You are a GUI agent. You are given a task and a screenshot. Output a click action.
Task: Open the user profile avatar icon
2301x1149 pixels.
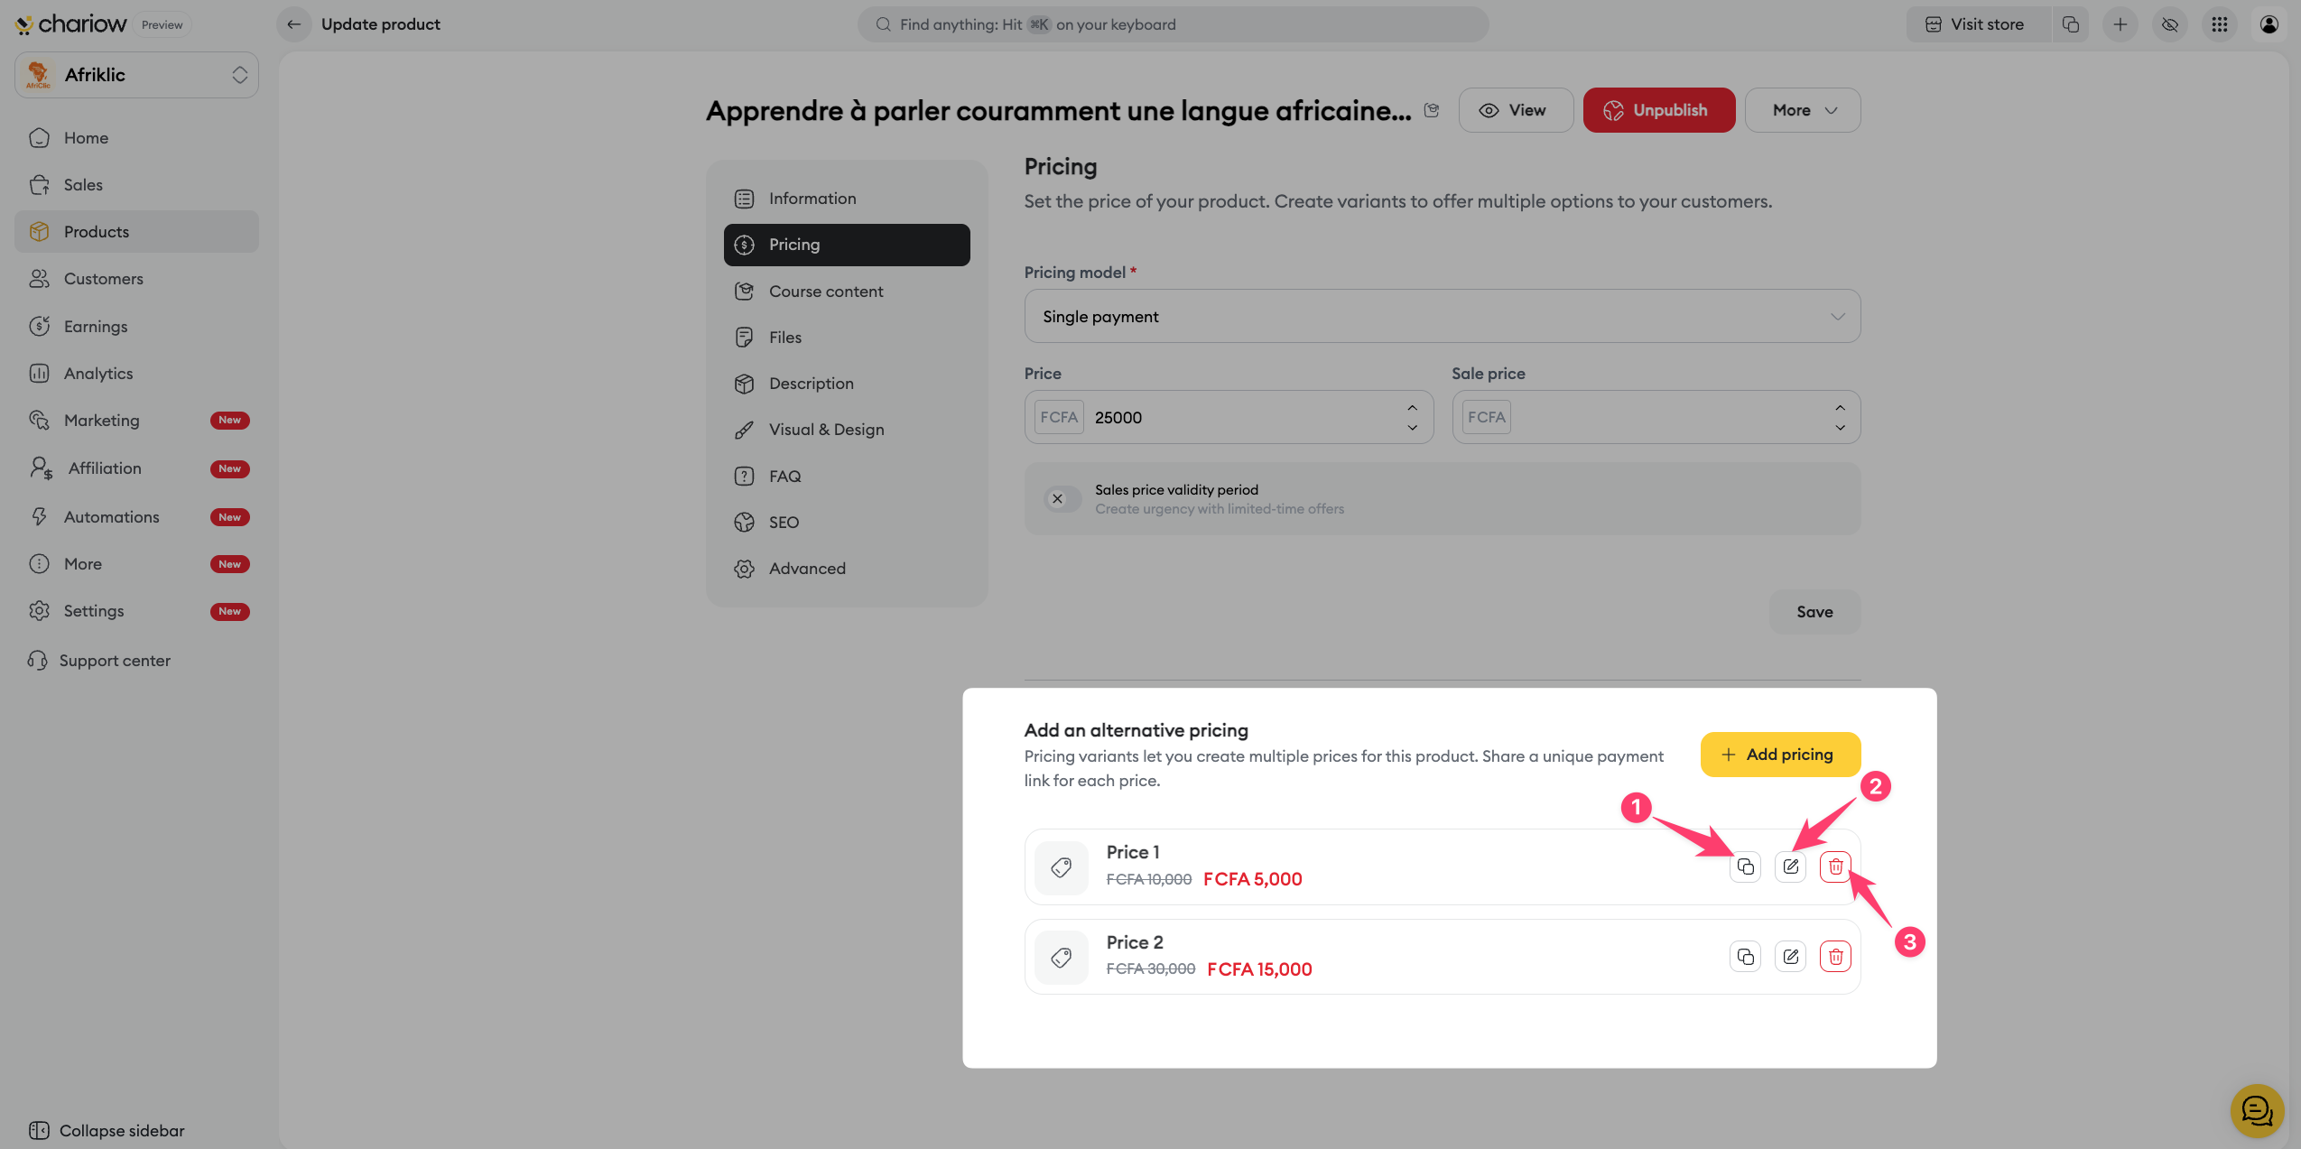2269,24
